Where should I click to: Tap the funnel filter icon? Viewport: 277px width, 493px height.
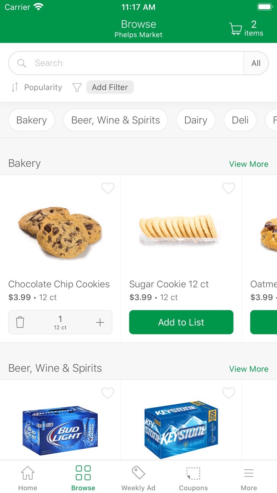(x=77, y=88)
